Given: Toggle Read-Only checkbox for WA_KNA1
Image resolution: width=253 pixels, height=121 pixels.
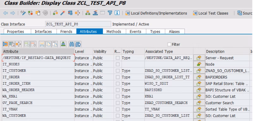Looking at the screenshot, I should (118, 96).
